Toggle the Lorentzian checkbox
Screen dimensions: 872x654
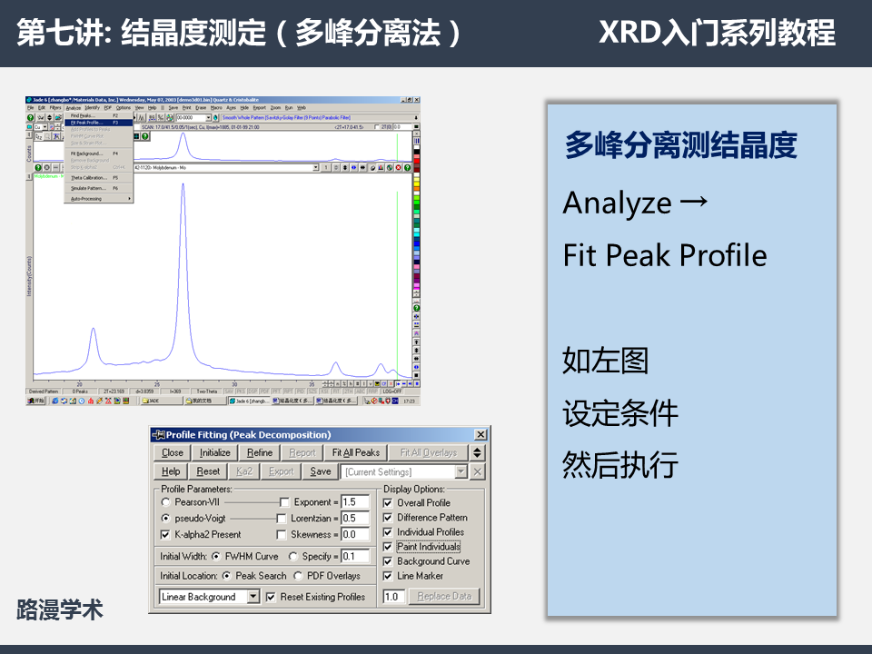tap(282, 519)
